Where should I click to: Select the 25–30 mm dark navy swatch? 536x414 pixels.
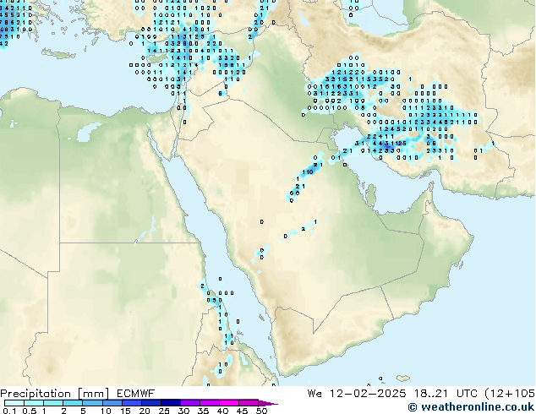pos(171,403)
